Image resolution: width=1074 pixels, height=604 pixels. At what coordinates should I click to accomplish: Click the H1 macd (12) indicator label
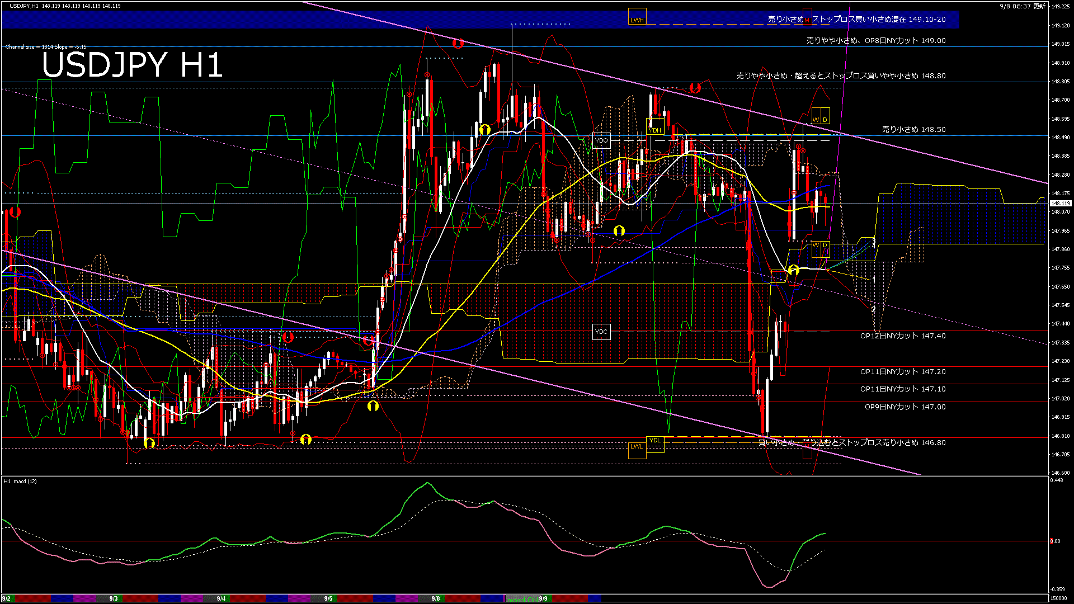20,482
